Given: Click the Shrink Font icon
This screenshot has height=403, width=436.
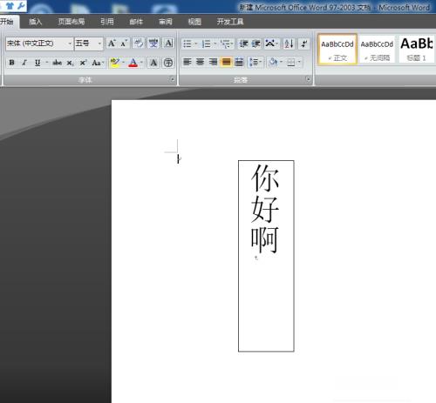Looking at the screenshot, I should coord(124,44).
